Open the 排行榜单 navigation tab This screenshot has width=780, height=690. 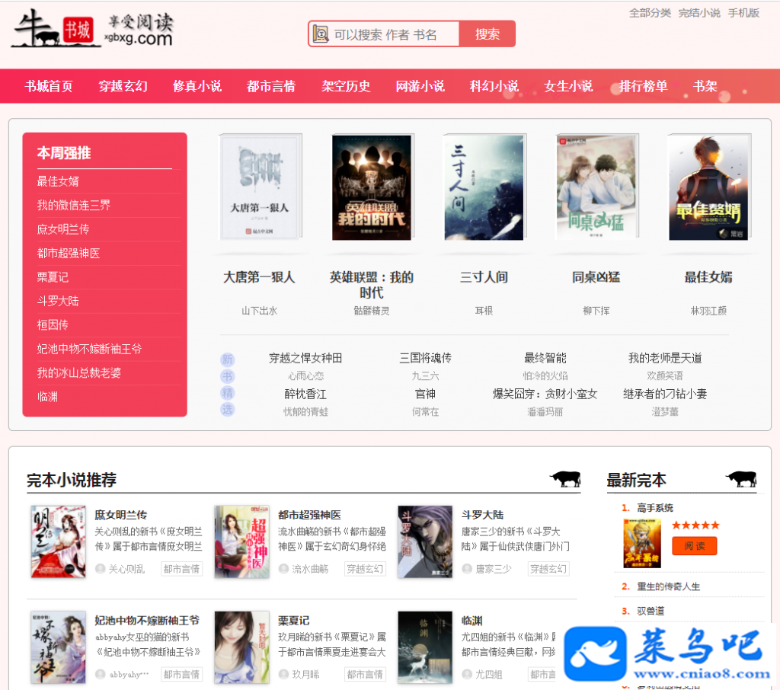643,87
